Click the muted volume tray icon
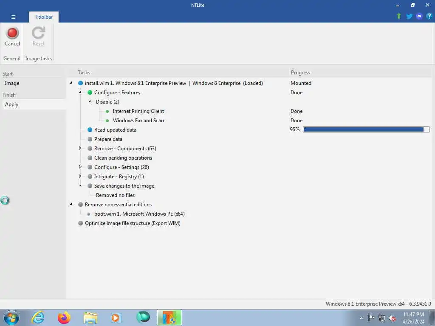The height and width of the screenshot is (326, 435). click(392, 318)
